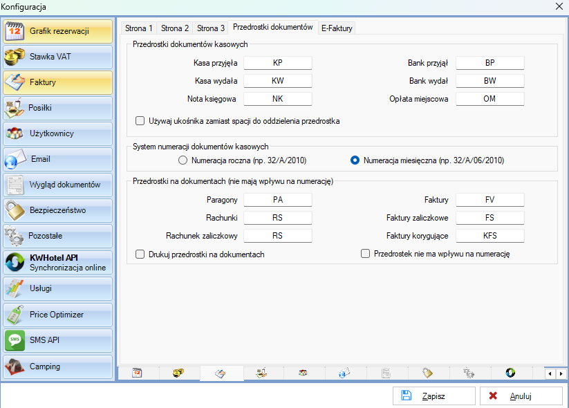Click the Kasa przyjęła prefix field
Viewport: 569px width, 408px height.
point(278,63)
